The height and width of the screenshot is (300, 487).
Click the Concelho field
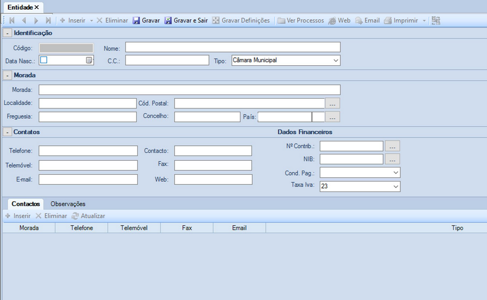coord(207,116)
